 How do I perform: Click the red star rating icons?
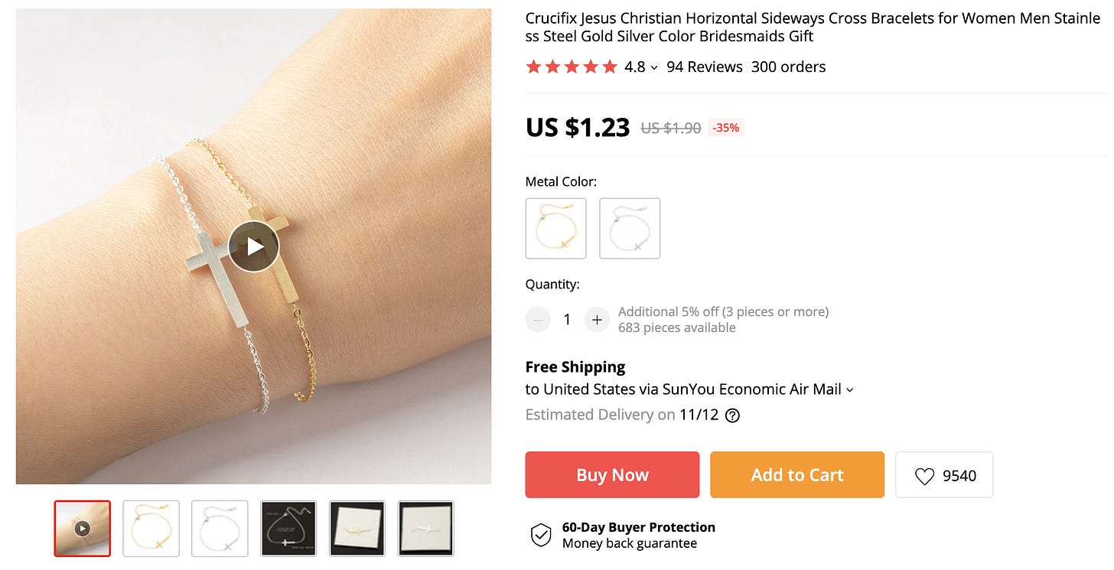(x=572, y=67)
